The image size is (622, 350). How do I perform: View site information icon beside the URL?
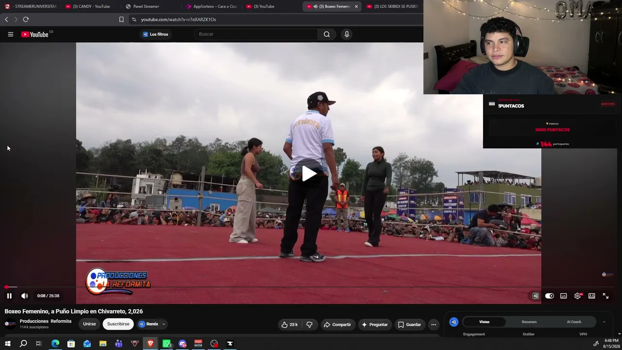tap(134, 19)
